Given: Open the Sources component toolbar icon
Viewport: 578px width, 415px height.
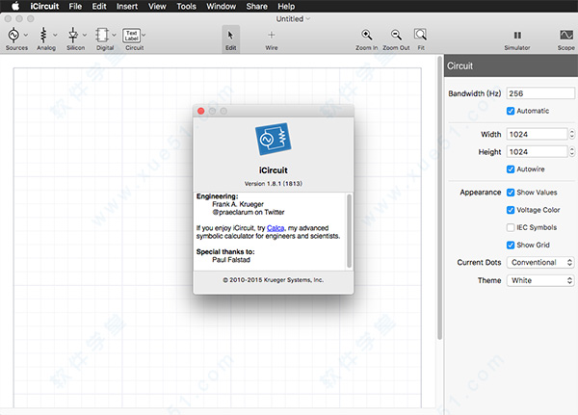Looking at the screenshot, I should [x=13, y=35].
